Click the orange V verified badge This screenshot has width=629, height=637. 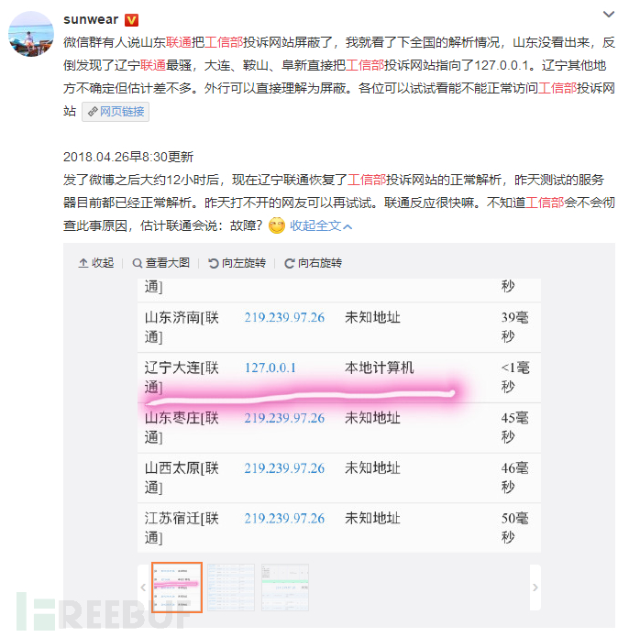click(x=131, y=20)
